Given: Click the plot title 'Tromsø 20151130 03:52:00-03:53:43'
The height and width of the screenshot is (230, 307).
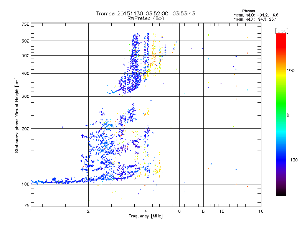Looking at the screenshot, I should coord(145,13).
